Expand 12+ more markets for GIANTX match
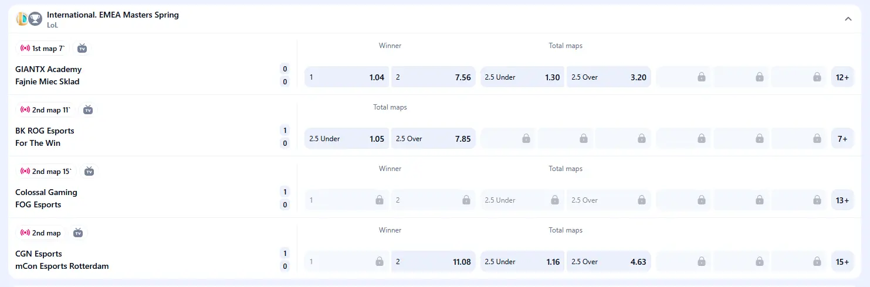 tap(842, 77)
